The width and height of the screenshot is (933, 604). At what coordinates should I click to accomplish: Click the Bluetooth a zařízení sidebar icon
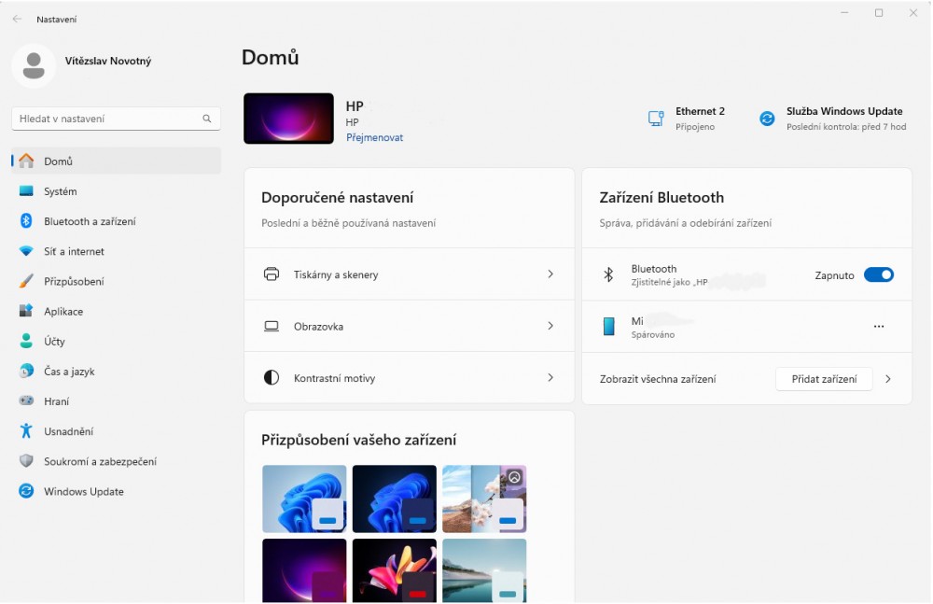26,221
